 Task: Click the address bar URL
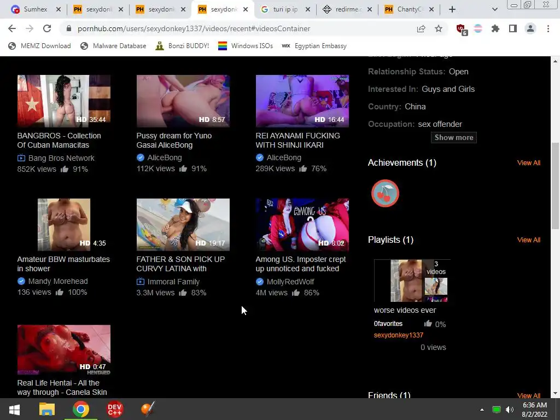[194, 28]
